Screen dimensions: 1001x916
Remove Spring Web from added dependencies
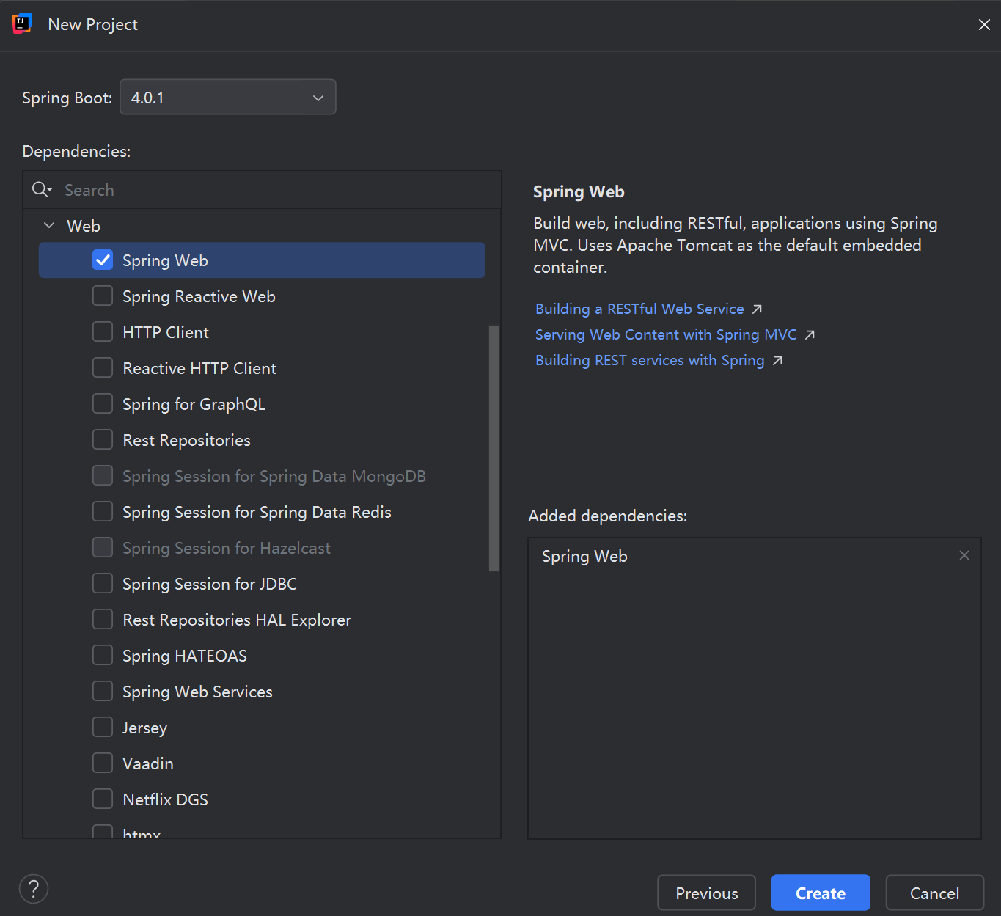964,555
